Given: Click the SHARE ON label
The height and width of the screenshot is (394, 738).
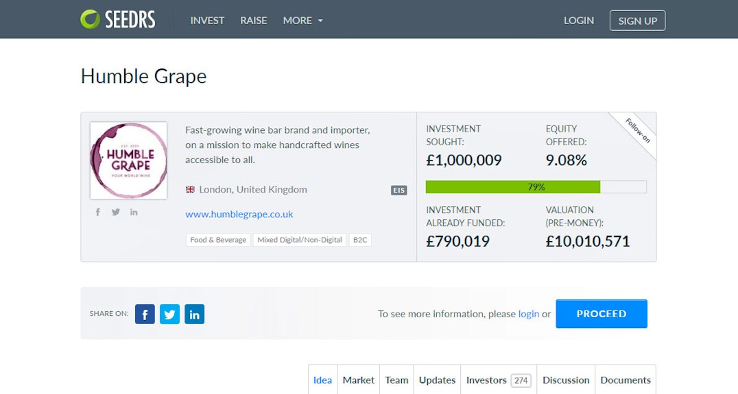Looking at the screenshot, I should 109,314.
